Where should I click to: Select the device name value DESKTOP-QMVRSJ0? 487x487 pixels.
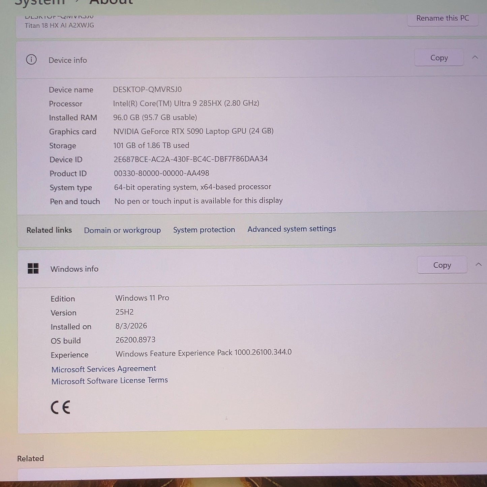tap(147, 89)
